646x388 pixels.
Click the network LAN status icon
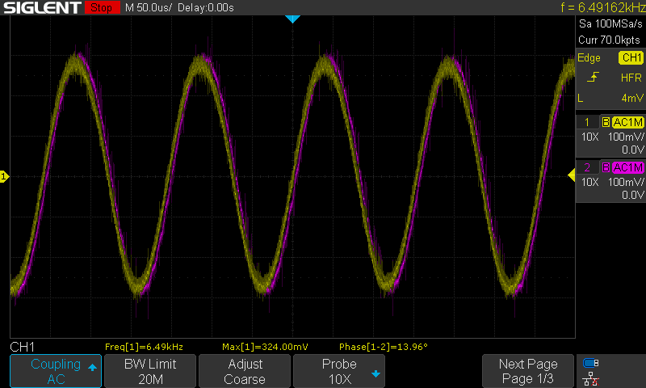pyautogui.click(x=591, y=377)
